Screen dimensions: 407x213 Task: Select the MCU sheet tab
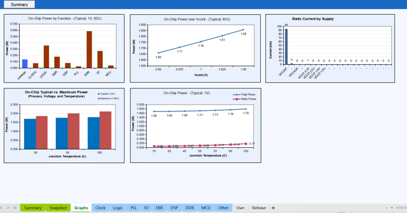pyautogui.click(x=206, y=208)
